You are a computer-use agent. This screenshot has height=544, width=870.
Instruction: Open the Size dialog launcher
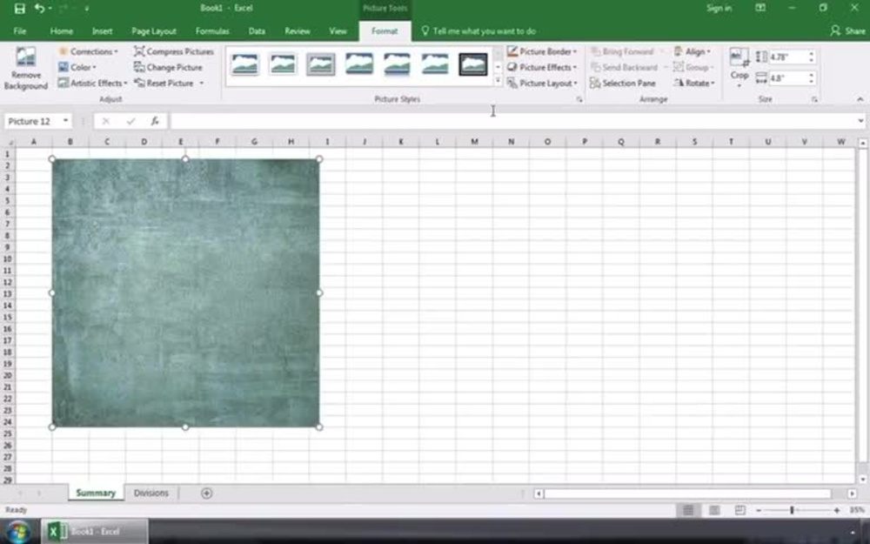[814, 99]
